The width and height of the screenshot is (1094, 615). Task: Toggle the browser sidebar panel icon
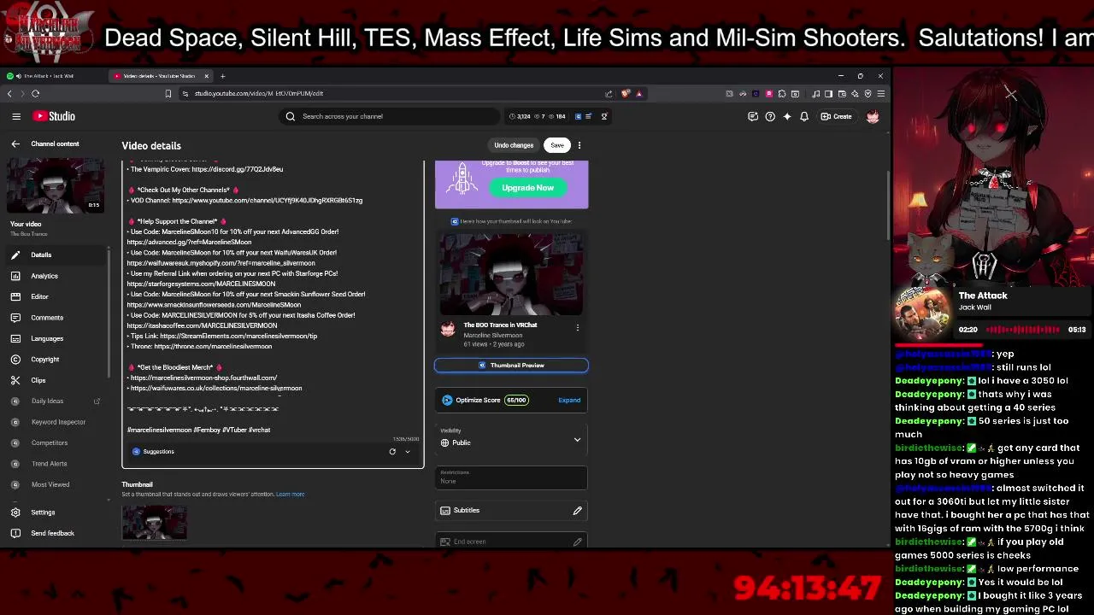tap(828, 93)
